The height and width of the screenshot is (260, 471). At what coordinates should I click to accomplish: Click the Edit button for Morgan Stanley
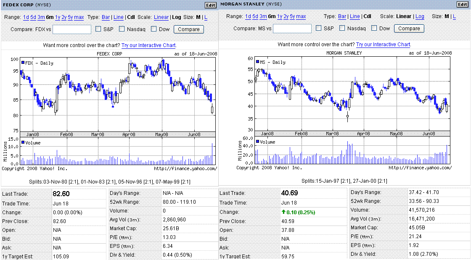coord(462,5)
